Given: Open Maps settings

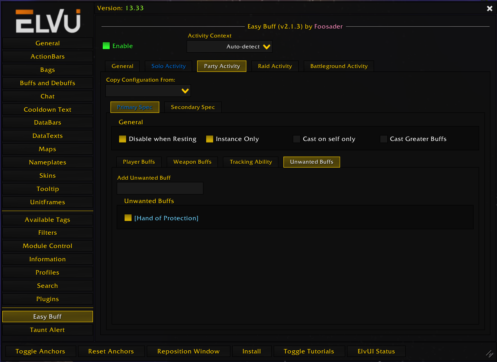Looking at the screenshot, I should click(x=48, y=149).
